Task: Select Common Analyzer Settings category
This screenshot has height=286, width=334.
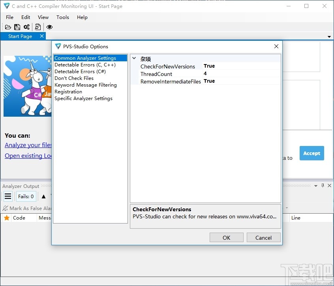Action: coord(90,58)
